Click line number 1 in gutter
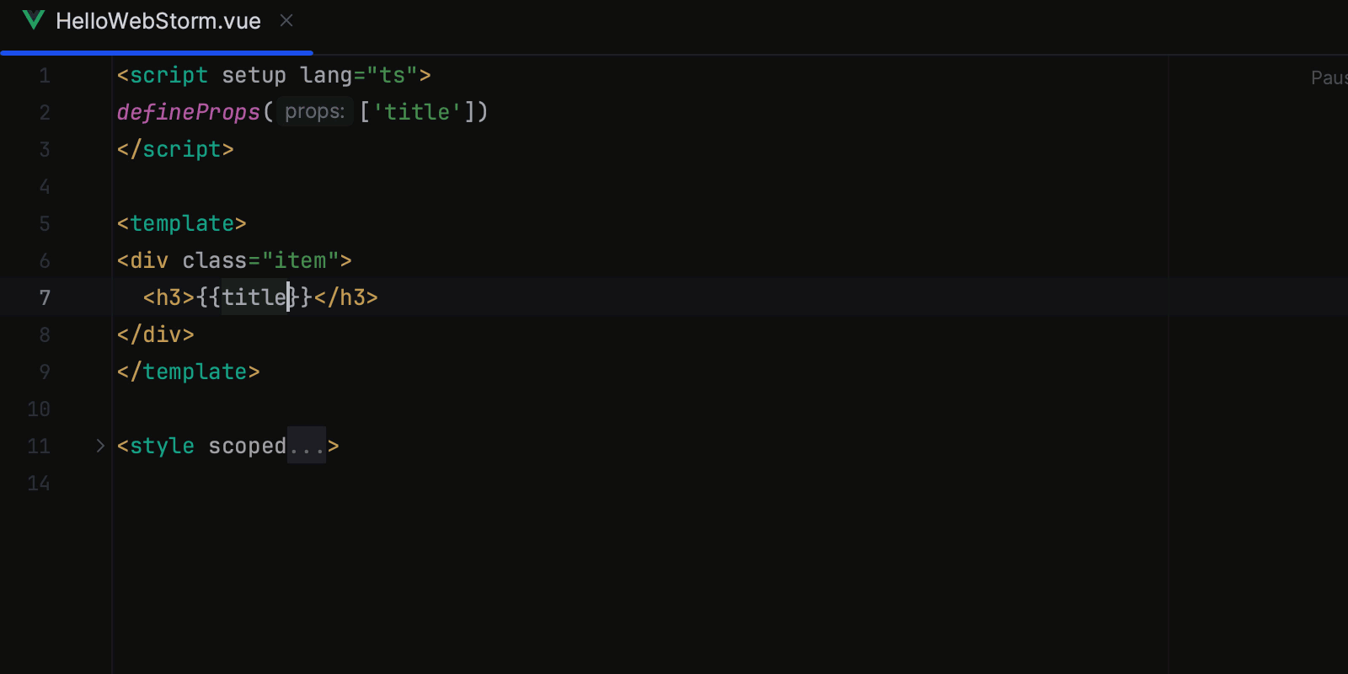1348x674 pixels. (x=45, y=76)
